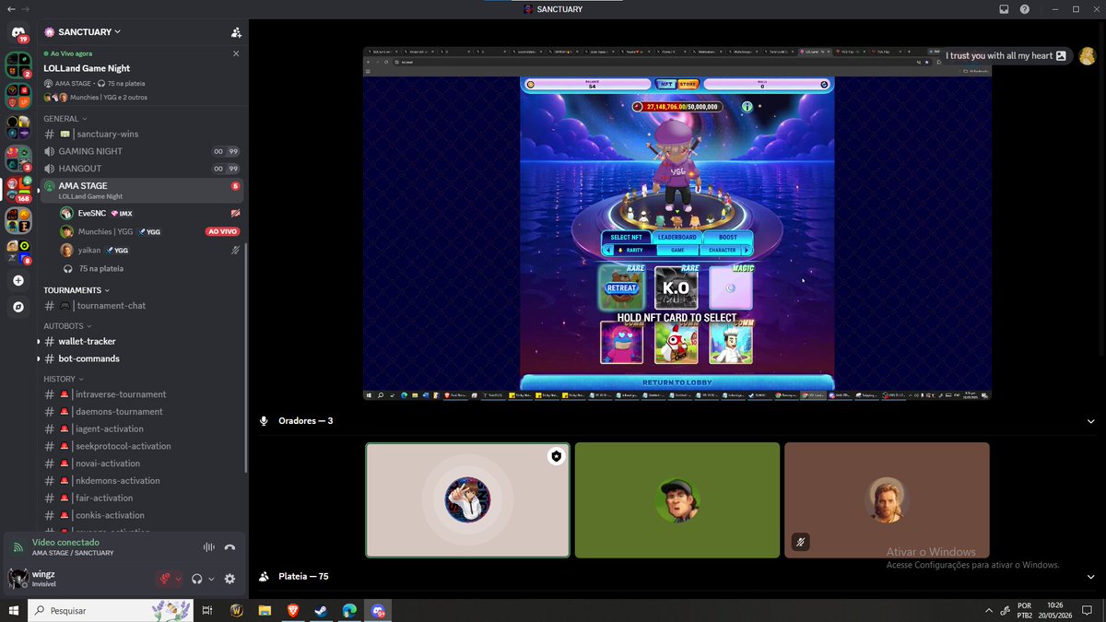The height and width of the screenshot is (622, 1106).
Task: Collapse the Plateia audience section
Action: 1090,577
